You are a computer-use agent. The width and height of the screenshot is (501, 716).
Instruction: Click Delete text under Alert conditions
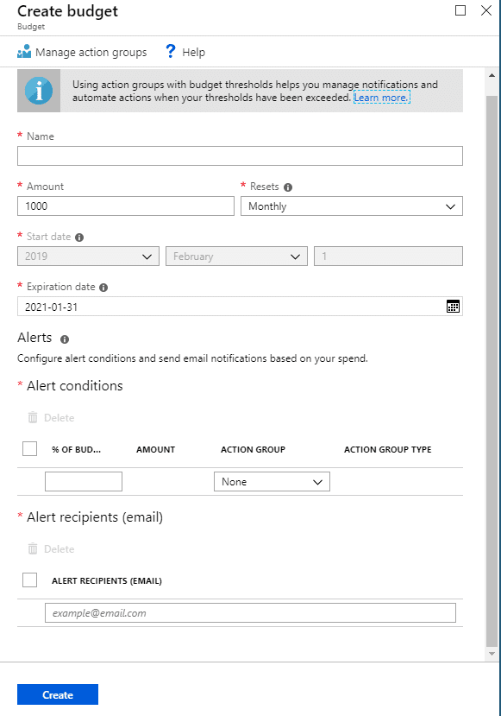(x=59, y=418)
